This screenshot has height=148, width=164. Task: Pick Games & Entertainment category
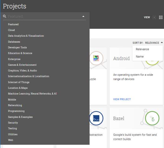(22, 65)
